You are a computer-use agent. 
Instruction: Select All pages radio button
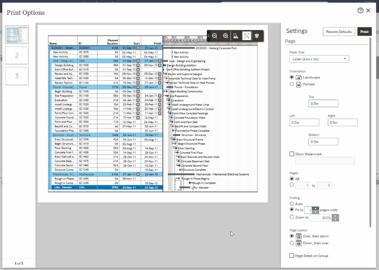click(x=292, y=179)
